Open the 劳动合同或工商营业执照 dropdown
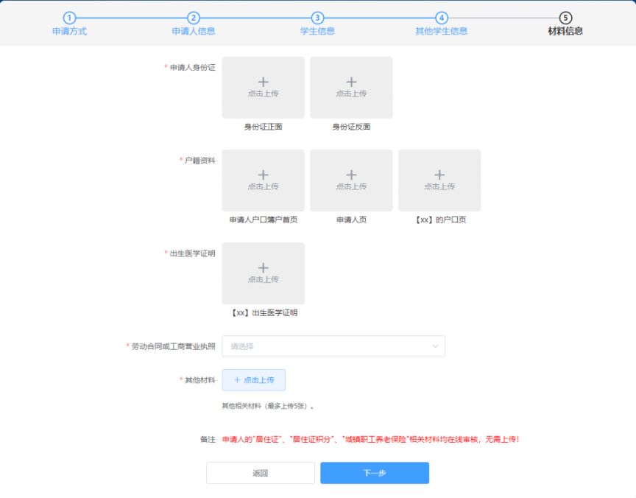Viewport: 636px width, 498px height. [333, 346]
